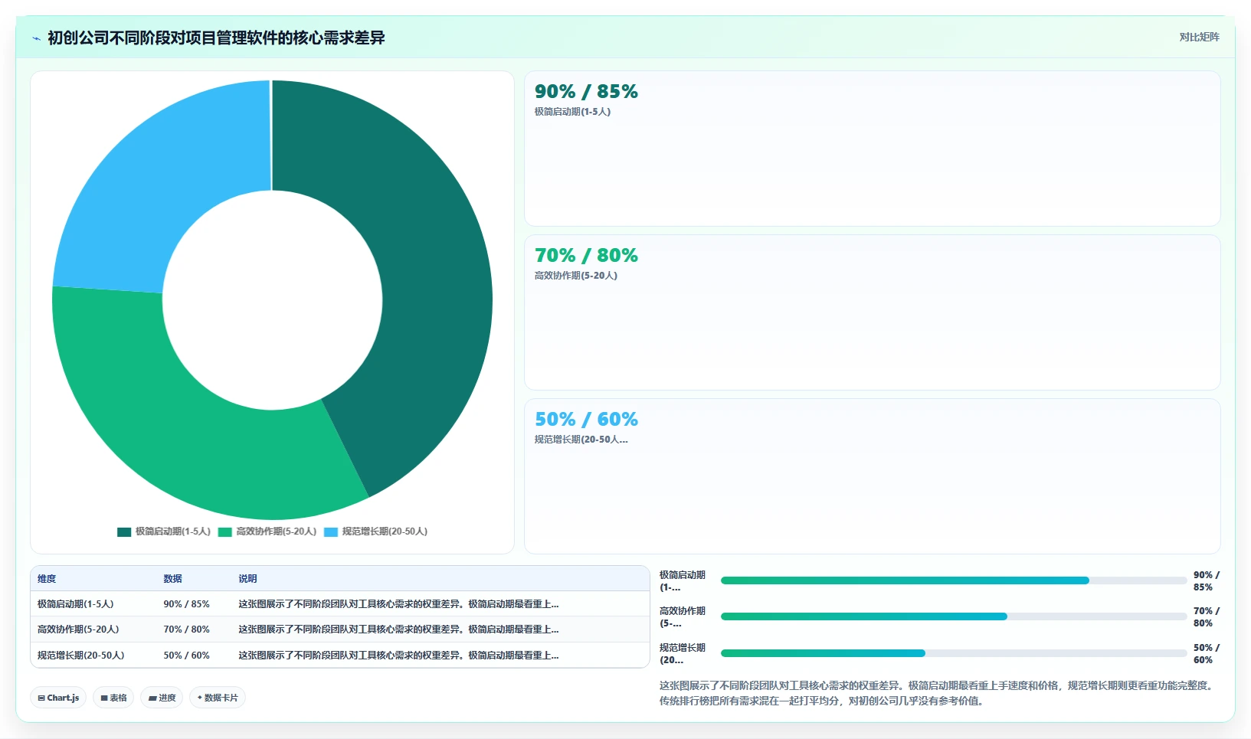Click the 维度 column header
The height and width of the screenshot is (739, 1251).
[47, 579]
